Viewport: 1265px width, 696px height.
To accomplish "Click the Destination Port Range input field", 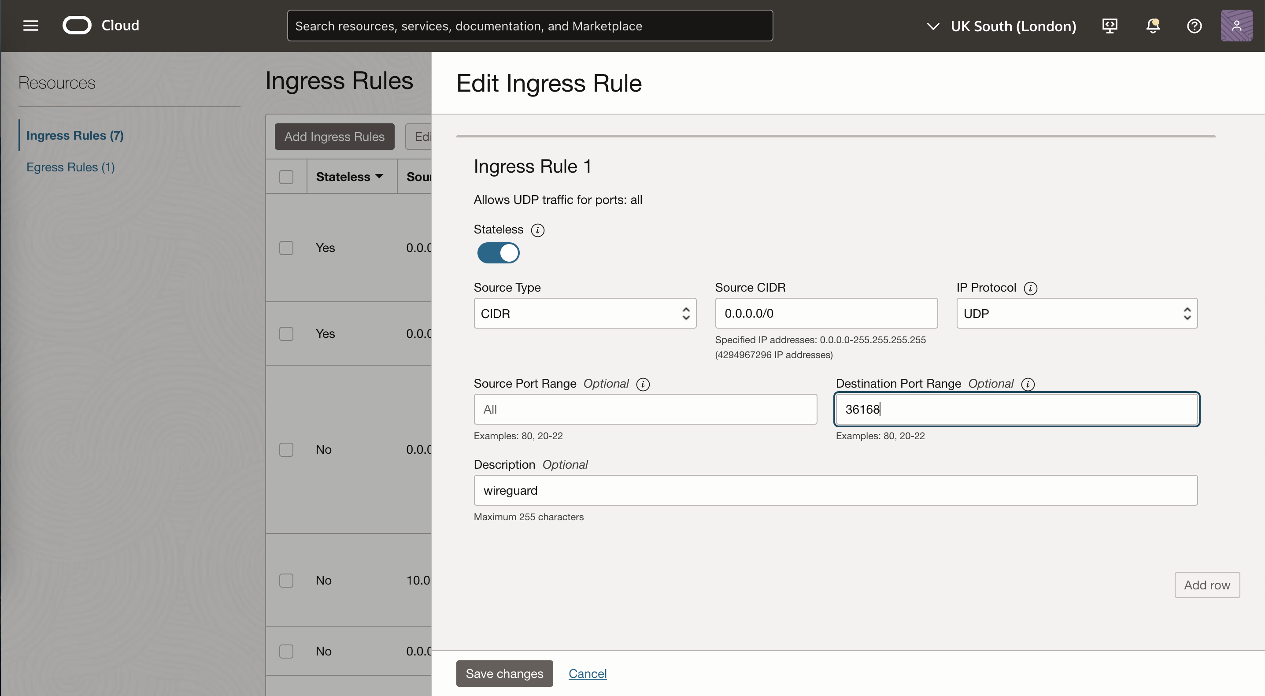I will pyautogui.click(x=1017, y=409).
